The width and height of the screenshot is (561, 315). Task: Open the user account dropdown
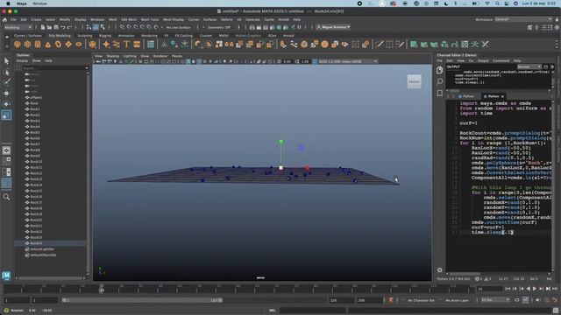tap(333, 27)
